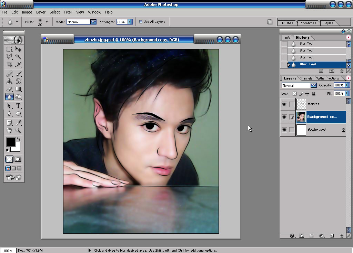Select the Clone Stamp tool

[x=9, y=81]
